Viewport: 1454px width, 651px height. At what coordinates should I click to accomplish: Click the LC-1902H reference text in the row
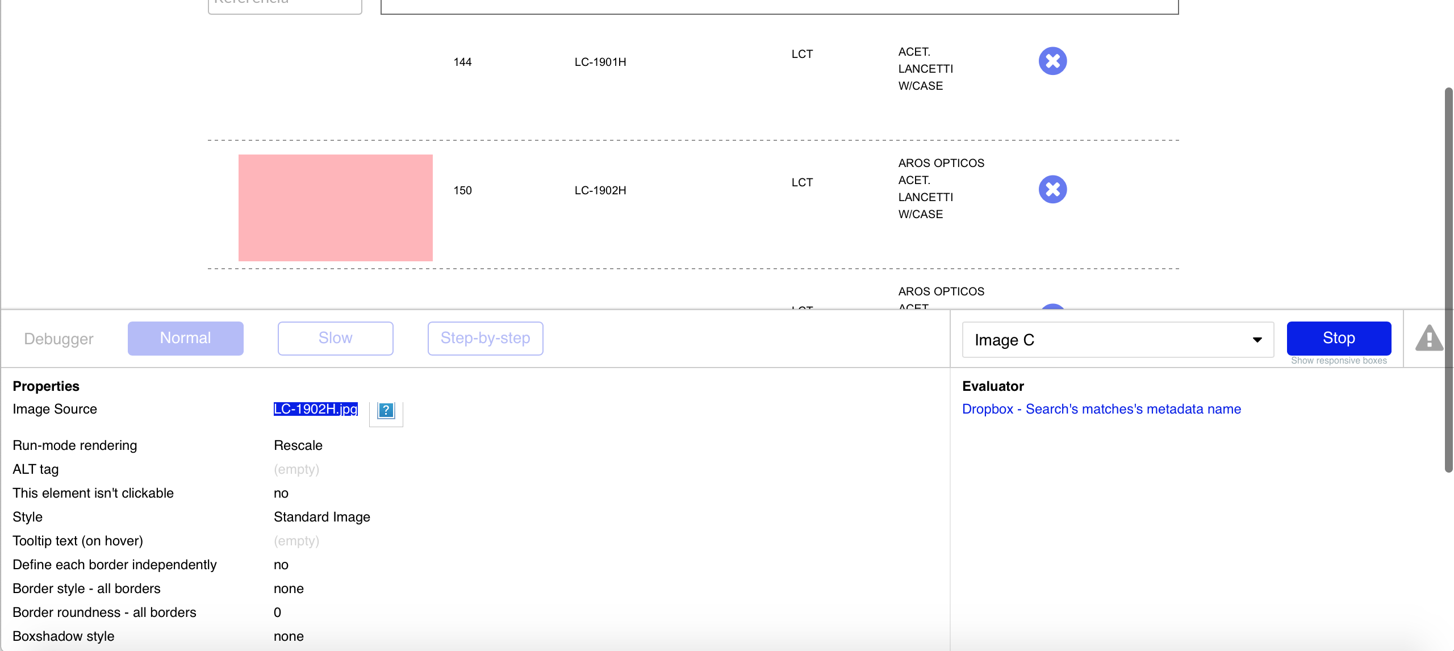click(600, 190)
